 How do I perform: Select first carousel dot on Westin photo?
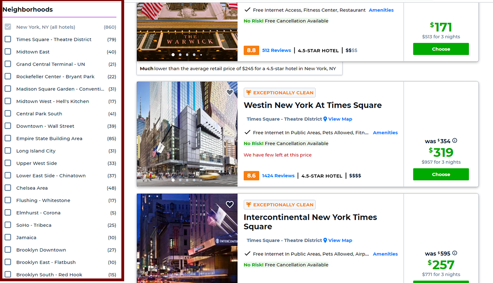[173, 180]
